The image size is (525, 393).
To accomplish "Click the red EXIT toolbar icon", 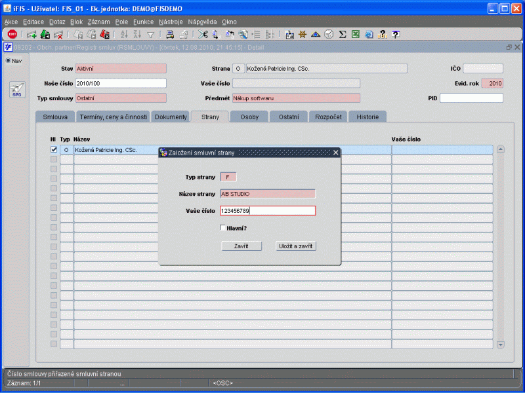I will 12,34.
